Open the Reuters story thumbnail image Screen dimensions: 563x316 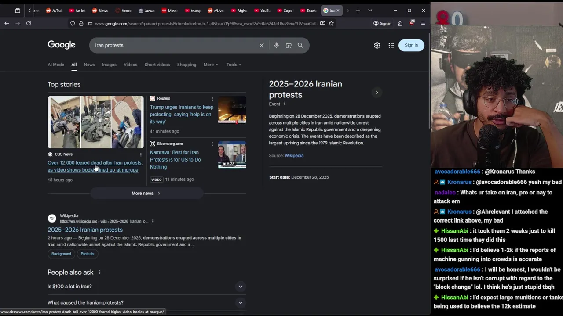(x=232, y=110)
